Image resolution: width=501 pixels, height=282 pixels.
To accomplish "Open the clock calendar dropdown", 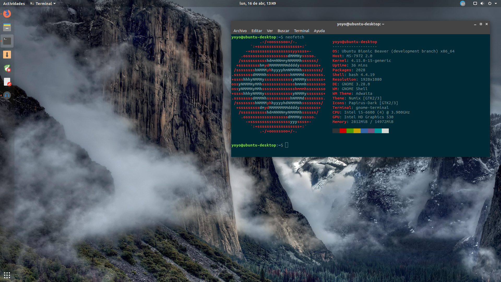I will click(258, 3).
